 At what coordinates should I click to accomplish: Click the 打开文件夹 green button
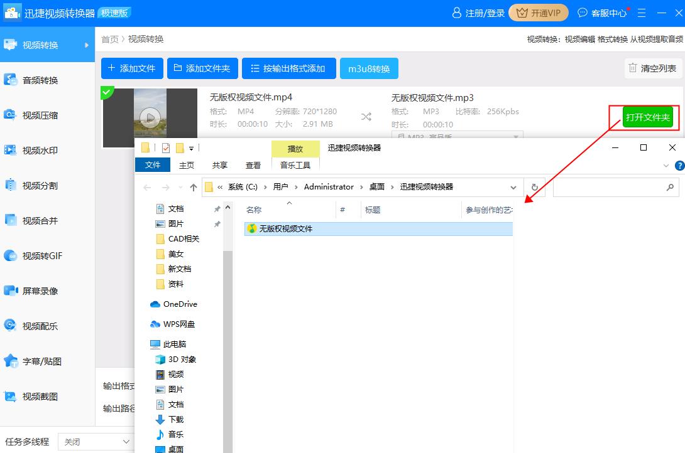647,117
